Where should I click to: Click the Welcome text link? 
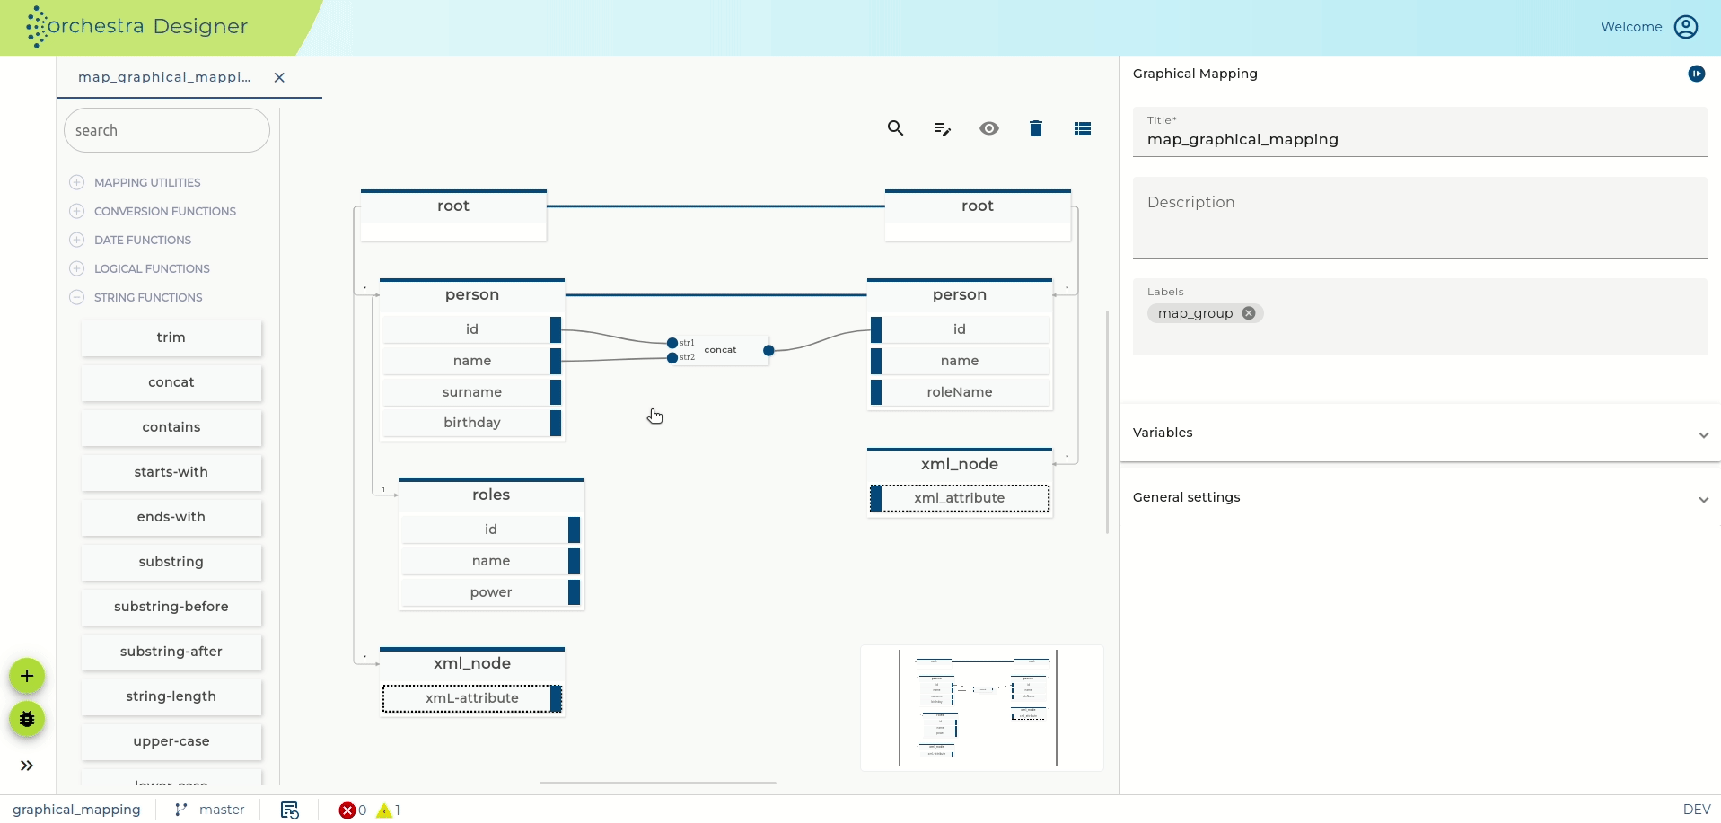click(1631, 27)
